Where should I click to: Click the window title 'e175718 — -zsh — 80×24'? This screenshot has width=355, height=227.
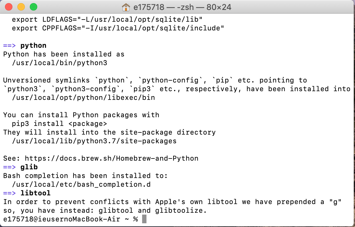click(x=182, y=7)
